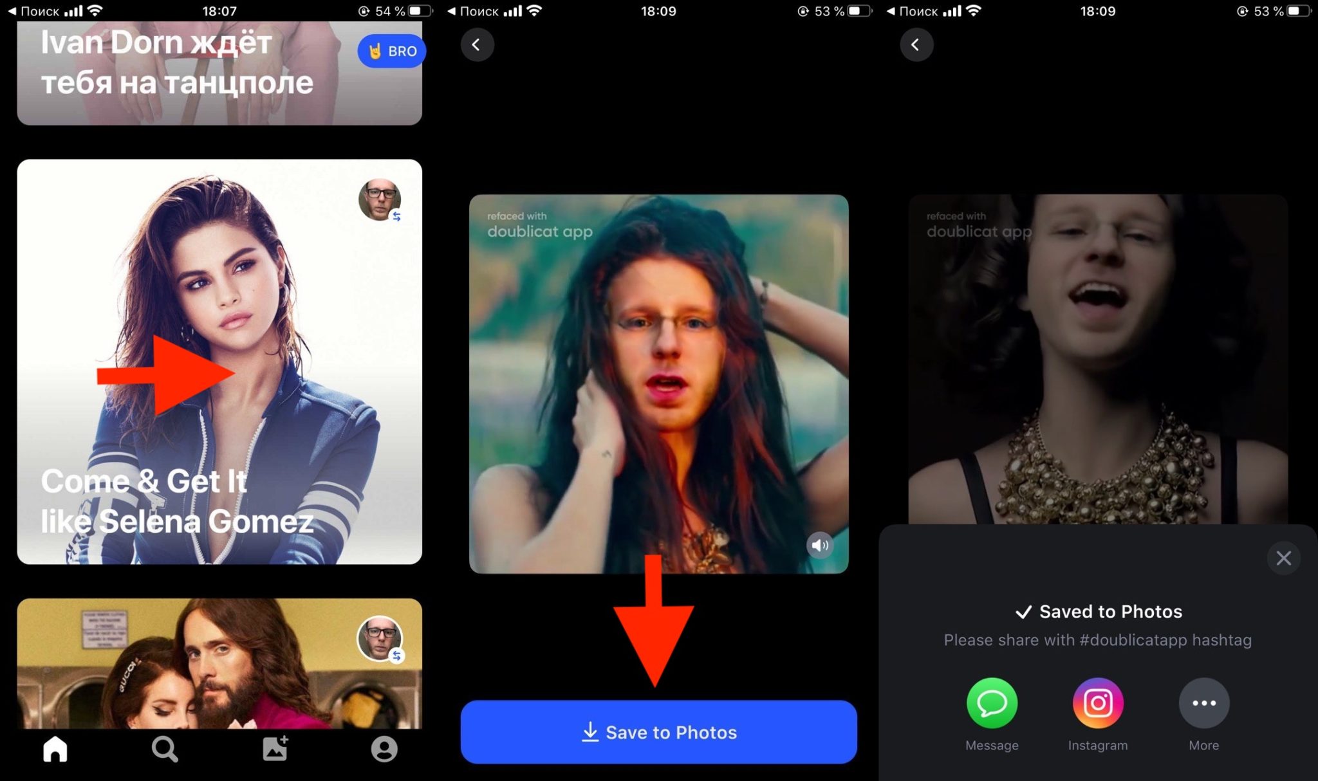Image resolution: width=1318 pixels, height=781 pixels.
Task: Dismiss the saved confirmation popup
Action: pyautogui.click(x=1284, y=558)
